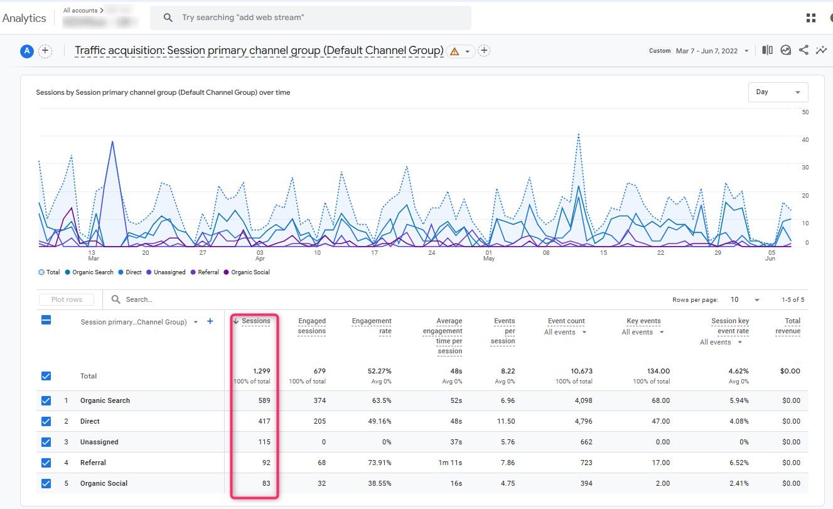
Task: Add secondary dimension blue plus icon
Action: (x=210, y=321)
